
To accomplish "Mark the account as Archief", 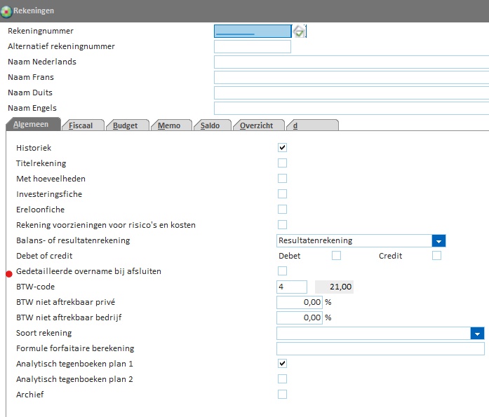I will pyautogui.click(x=282, y=395).
